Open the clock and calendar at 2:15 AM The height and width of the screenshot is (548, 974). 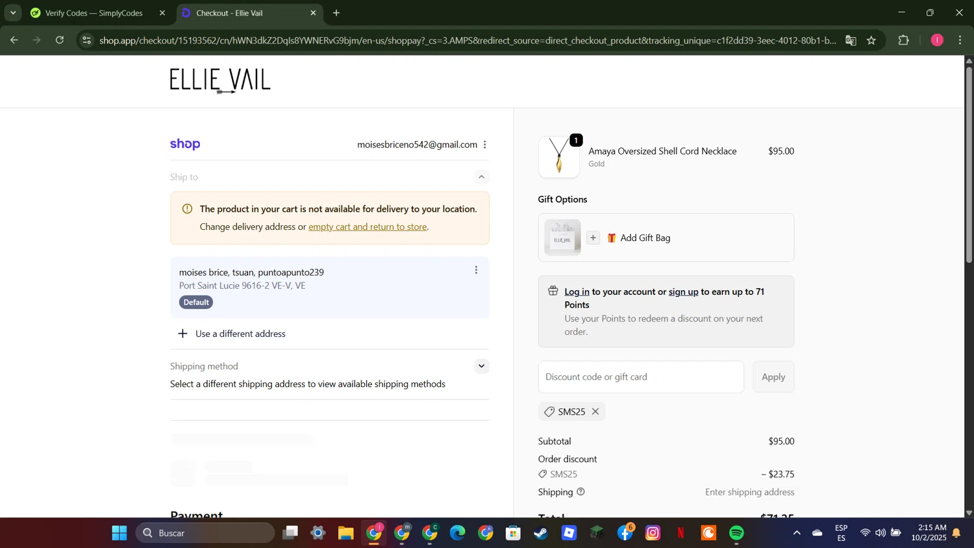pyautogui.click(x=928, y=533)
